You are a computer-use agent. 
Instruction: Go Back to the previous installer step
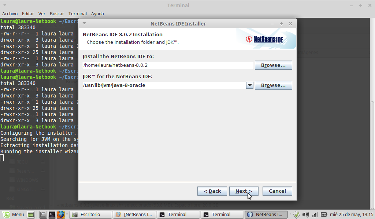(212, 191)
